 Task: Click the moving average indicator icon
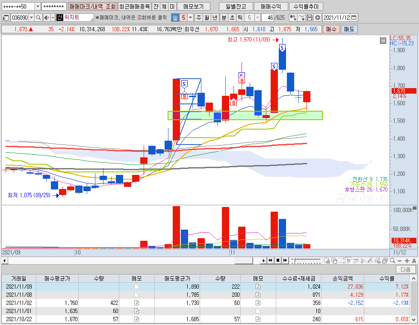(x=356, y=260)
